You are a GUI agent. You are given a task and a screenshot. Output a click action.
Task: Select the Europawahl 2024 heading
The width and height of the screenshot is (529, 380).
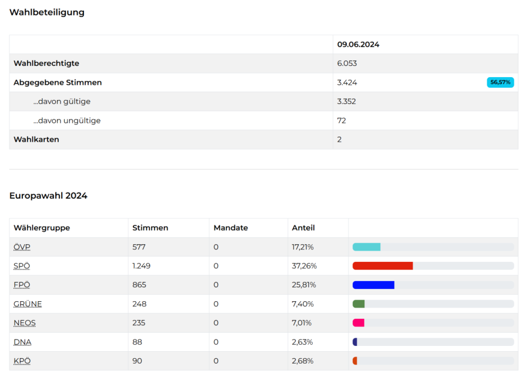pyautogui.click(x=48, y=196)
